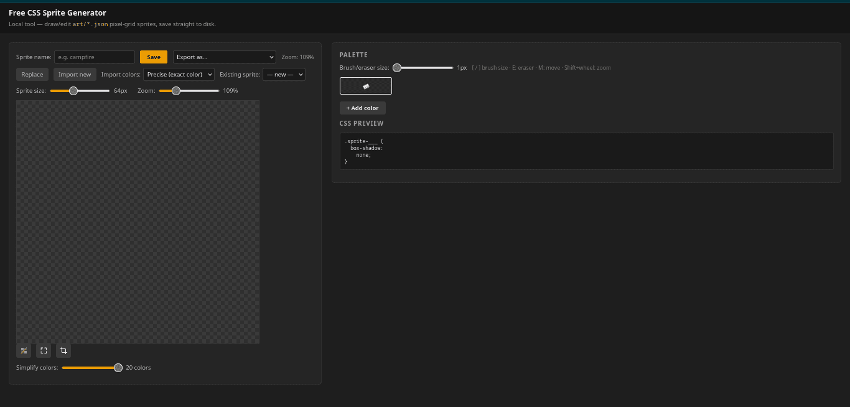
Task: Click the checkerboard transparency icon below the canvas
Action: (24, 351)
